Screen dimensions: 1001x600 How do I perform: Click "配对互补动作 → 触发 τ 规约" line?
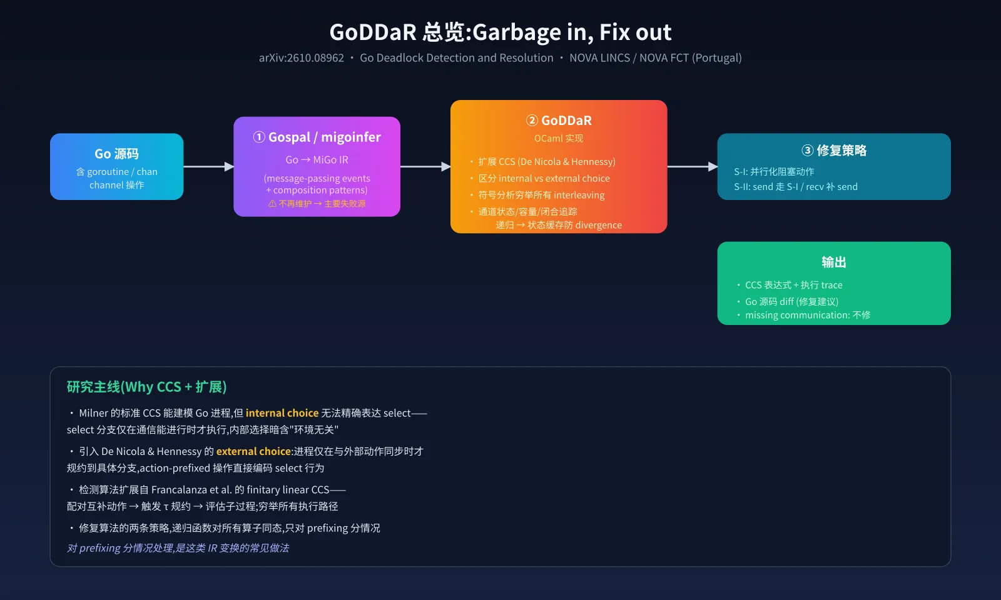point(202,507)
